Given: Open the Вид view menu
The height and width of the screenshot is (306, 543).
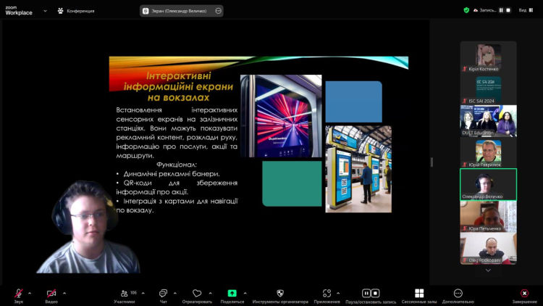Looking at the screenshot, I should (525, 10).
